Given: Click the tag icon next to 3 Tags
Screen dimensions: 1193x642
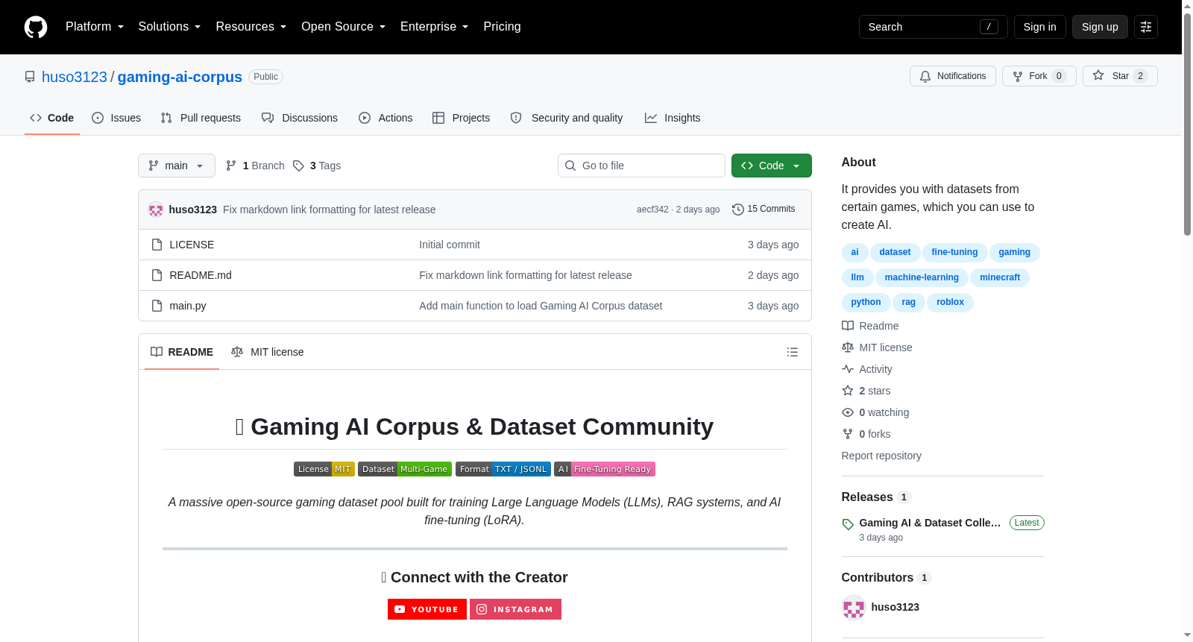Looking at the screenshot, I should point(298,166).
